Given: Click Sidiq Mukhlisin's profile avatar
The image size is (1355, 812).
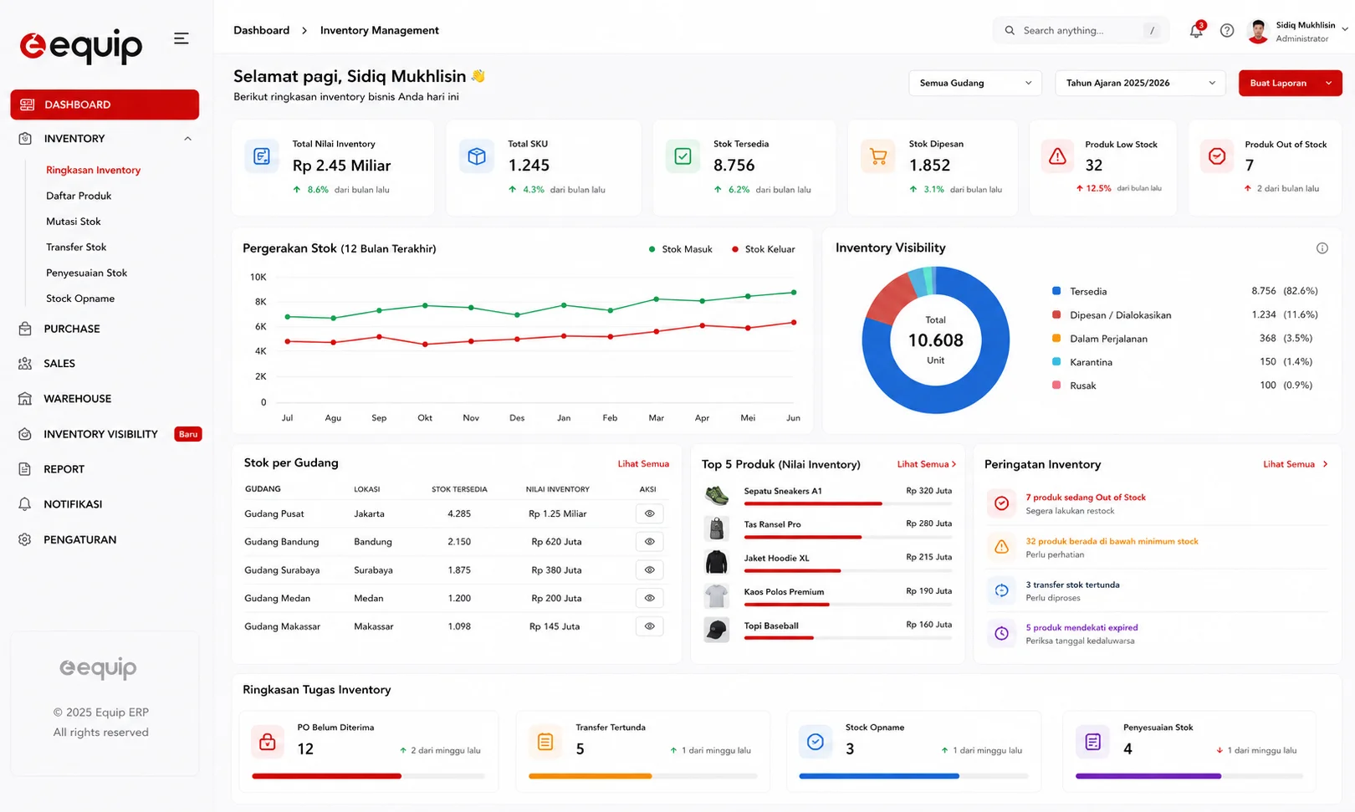Looking at the screenshot, I should pos(1258,31).
